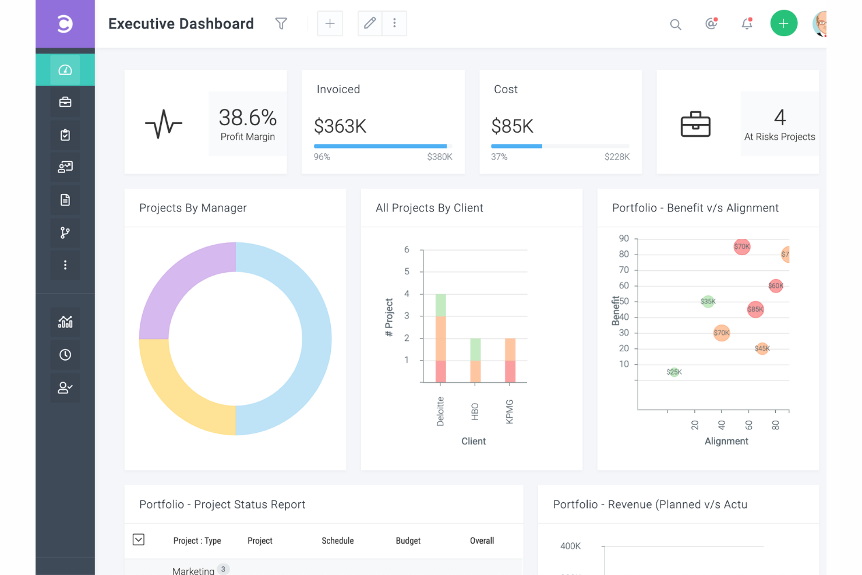The height and width of the screenshot is (575, 862).
Task: Click the $85K cost amount
Action: pyautogui.click(x=513, y=126)
